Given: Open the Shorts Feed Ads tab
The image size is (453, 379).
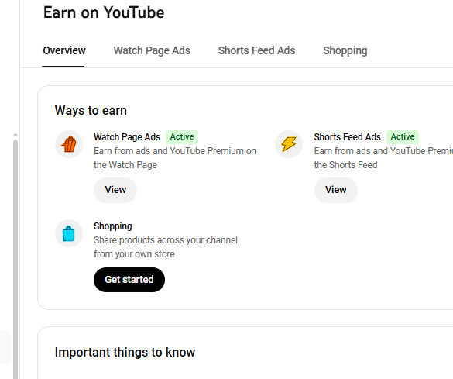Looking at the screenshot, I should pos(256,50).
